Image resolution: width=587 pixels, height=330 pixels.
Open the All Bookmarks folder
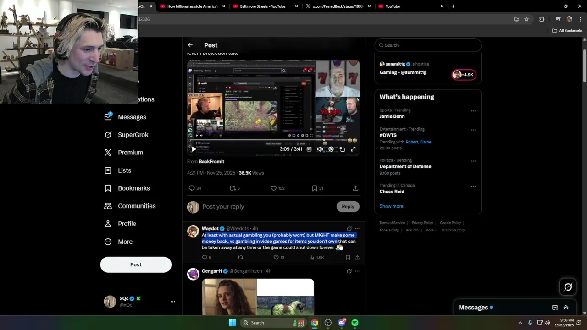[567, 31]
